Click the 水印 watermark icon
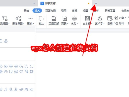The width and height of the screenshot is (129, 97). coord(74,18)
